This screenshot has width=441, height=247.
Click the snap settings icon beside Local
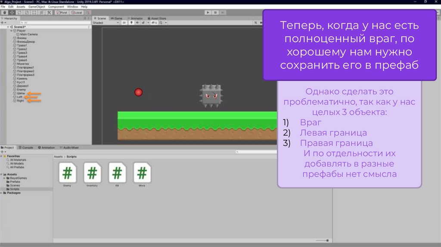(88, 12)
